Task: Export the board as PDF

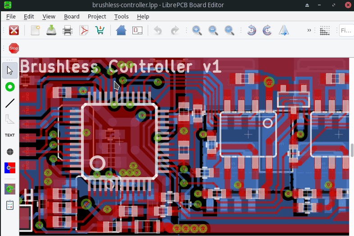Action: 84,30
